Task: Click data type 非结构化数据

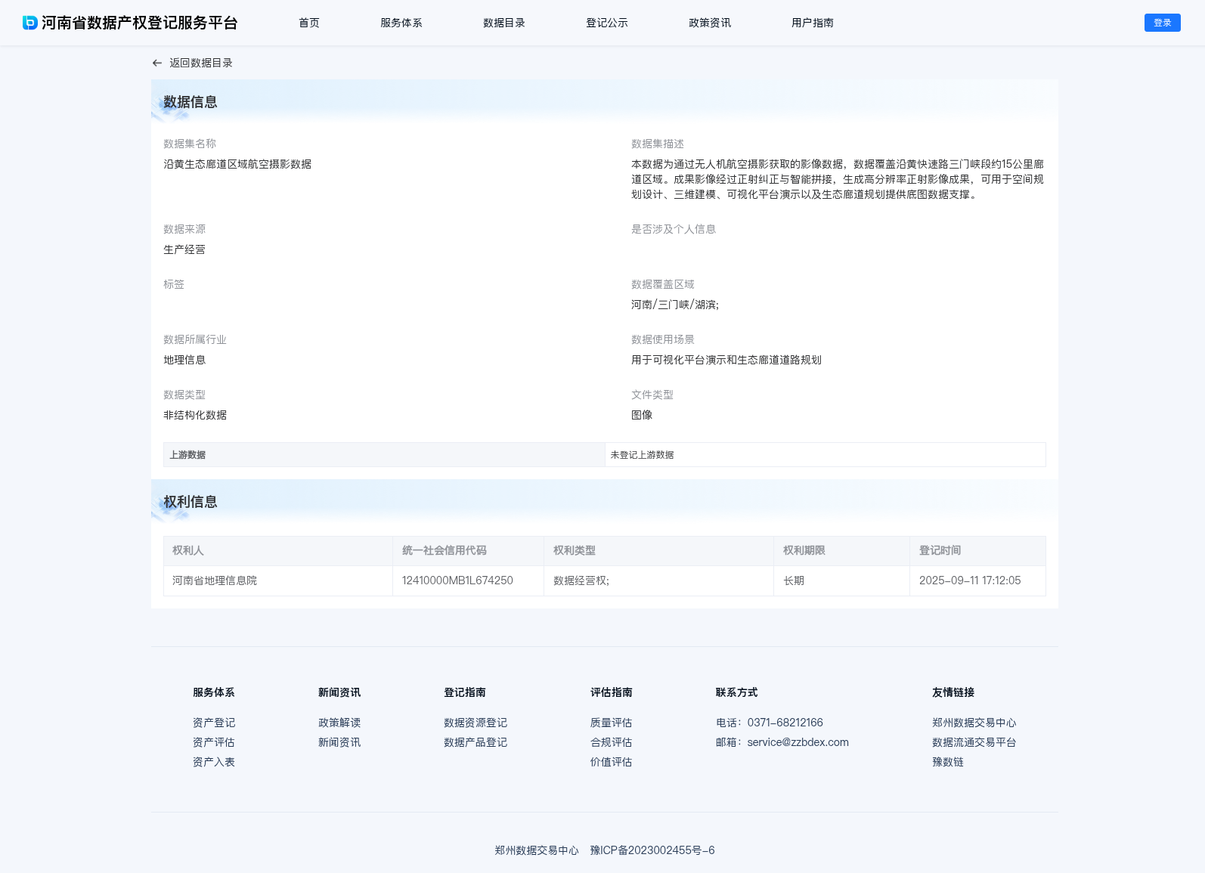Action: (195, 415)
